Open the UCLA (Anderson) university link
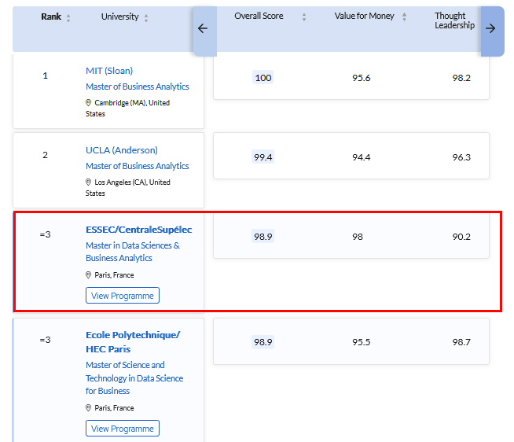Image resolution: width=514 pixels, height=442 pixels. [x=122, y=150]
